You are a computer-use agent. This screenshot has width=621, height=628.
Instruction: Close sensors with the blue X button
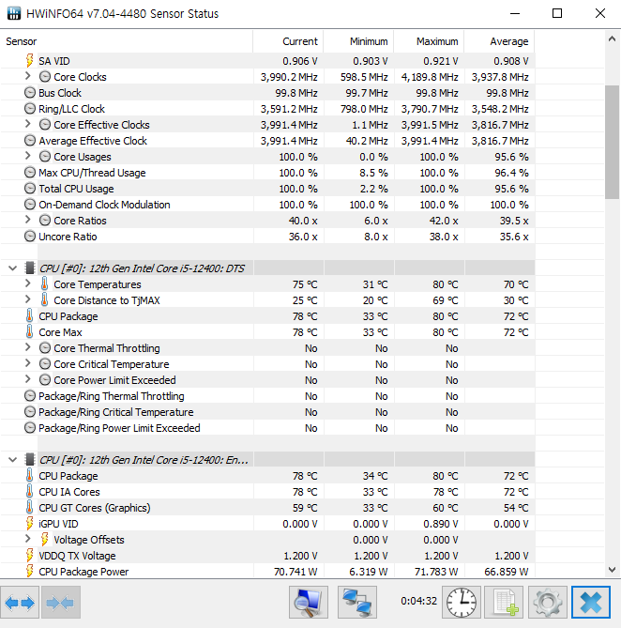click(591, 603)
